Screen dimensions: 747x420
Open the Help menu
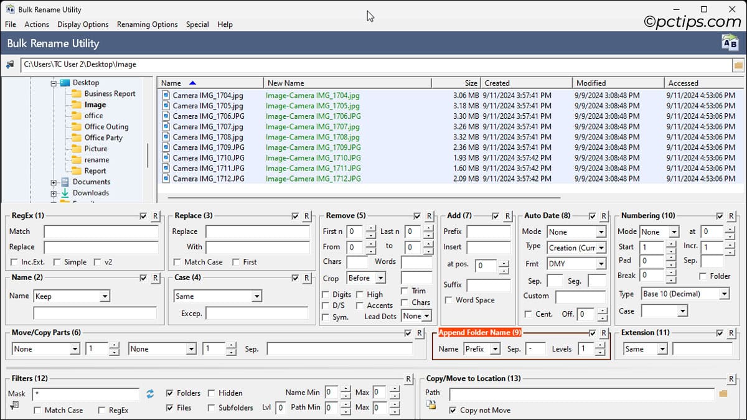pyautogui.click(x=225, y=24)
